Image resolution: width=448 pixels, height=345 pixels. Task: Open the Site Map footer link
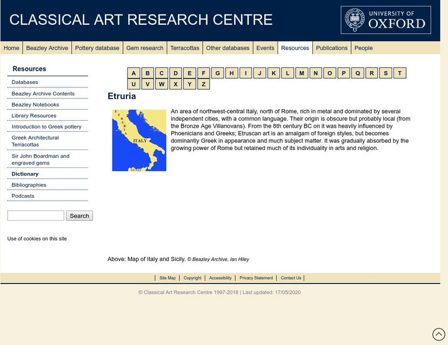tap(168, 278)
